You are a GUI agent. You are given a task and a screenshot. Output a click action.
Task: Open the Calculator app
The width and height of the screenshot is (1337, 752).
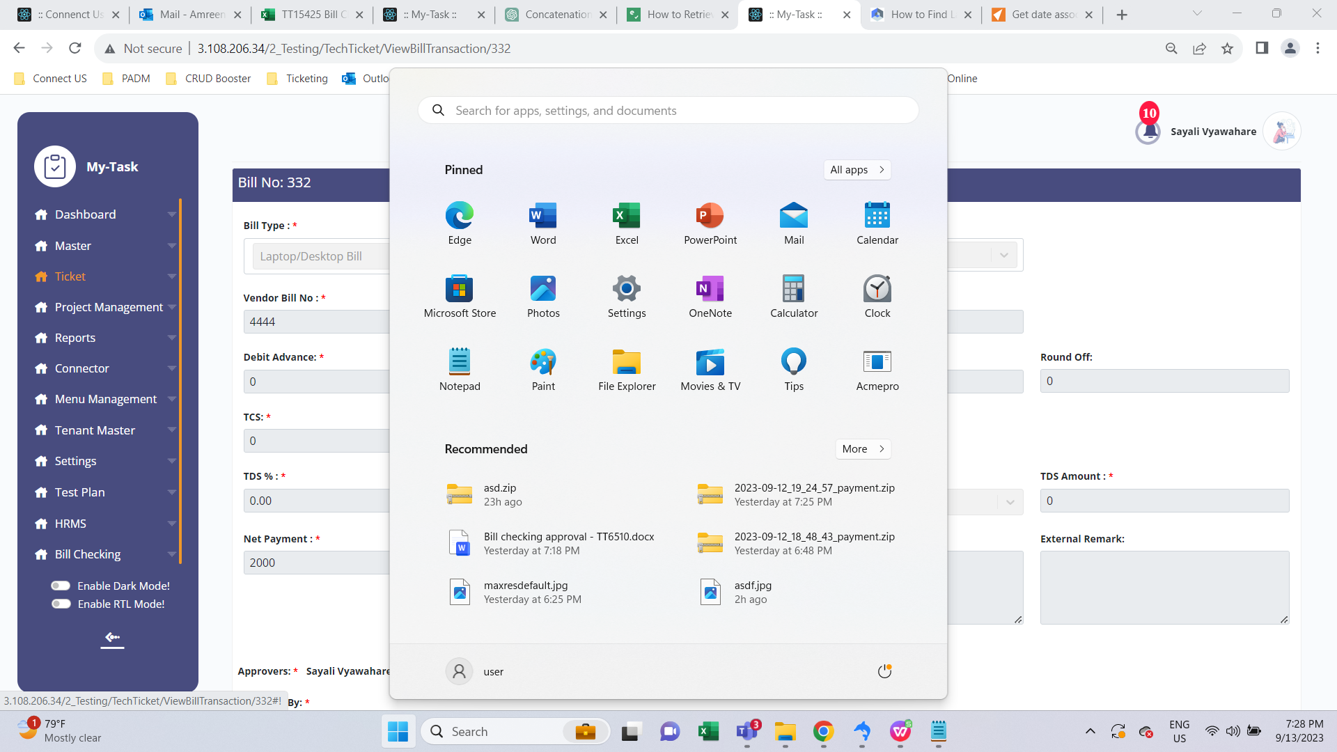click(x=794, y=296)
